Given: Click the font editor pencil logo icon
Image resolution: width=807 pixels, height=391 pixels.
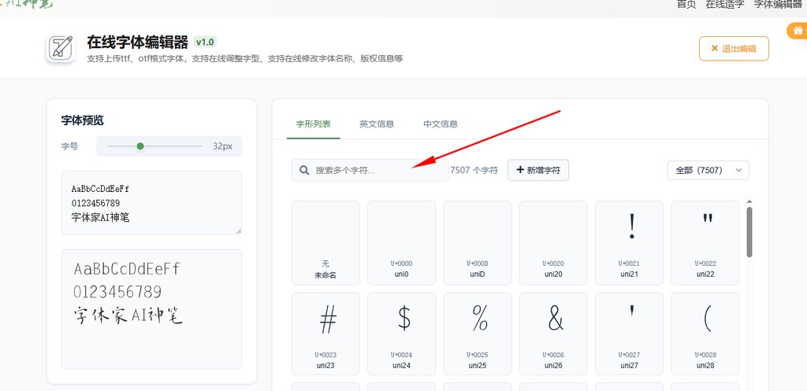Looking at the screenshot, I should point(61,48).
